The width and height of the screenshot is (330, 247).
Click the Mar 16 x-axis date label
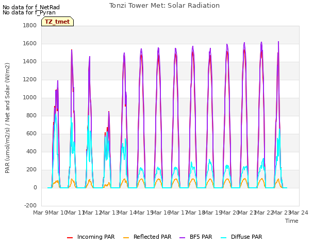161,213
